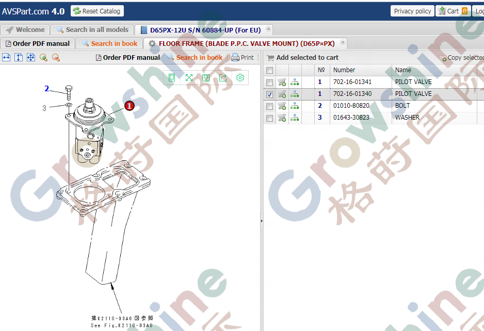Add 702-16-01340 pilot valve to cart
484x331 pixels.
point(282,94)
